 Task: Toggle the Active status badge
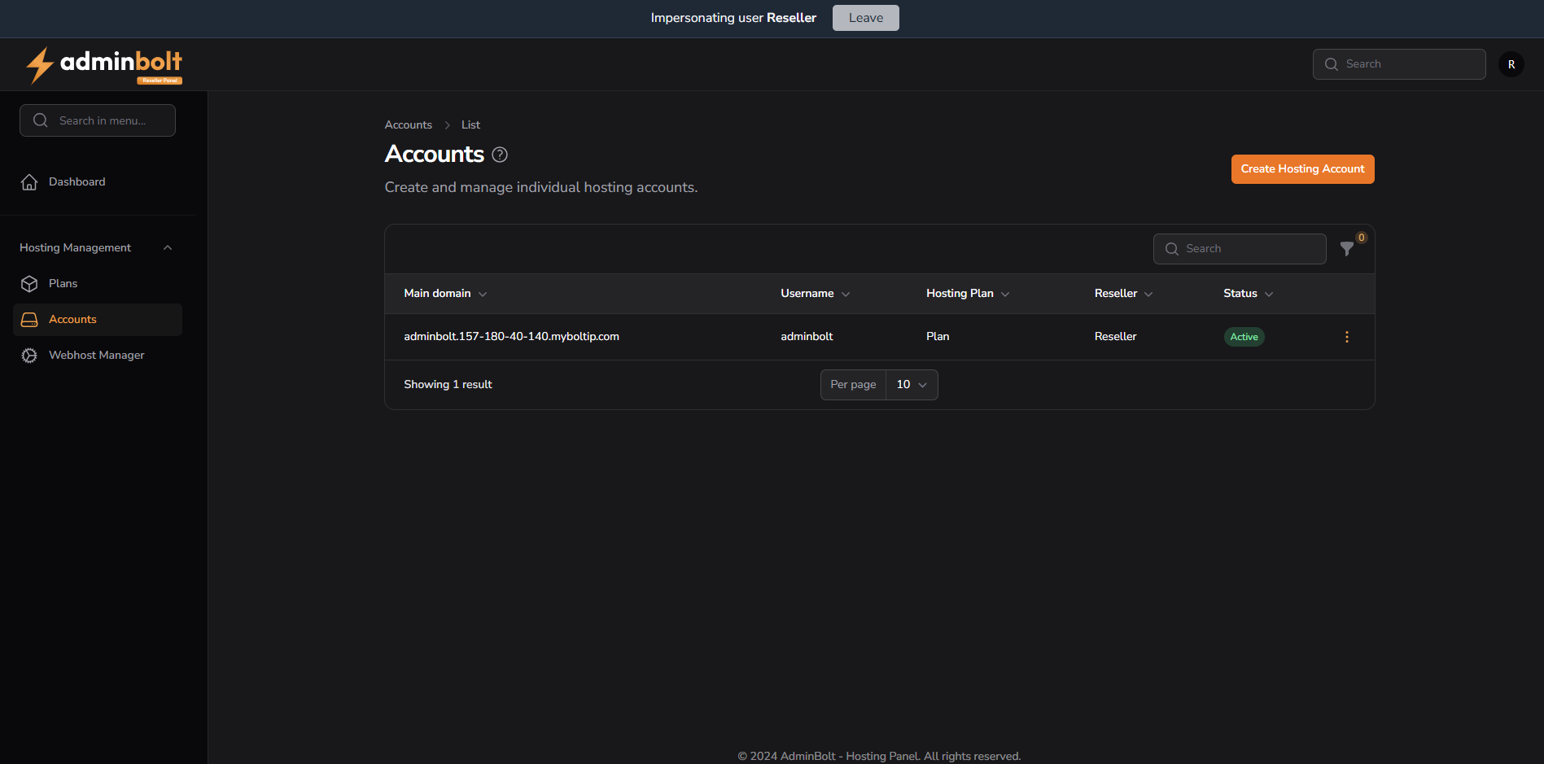1244,336
